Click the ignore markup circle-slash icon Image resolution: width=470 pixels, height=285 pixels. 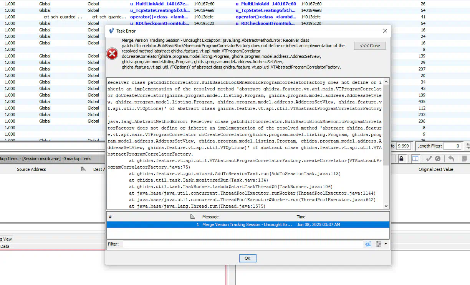pos(438,159)
